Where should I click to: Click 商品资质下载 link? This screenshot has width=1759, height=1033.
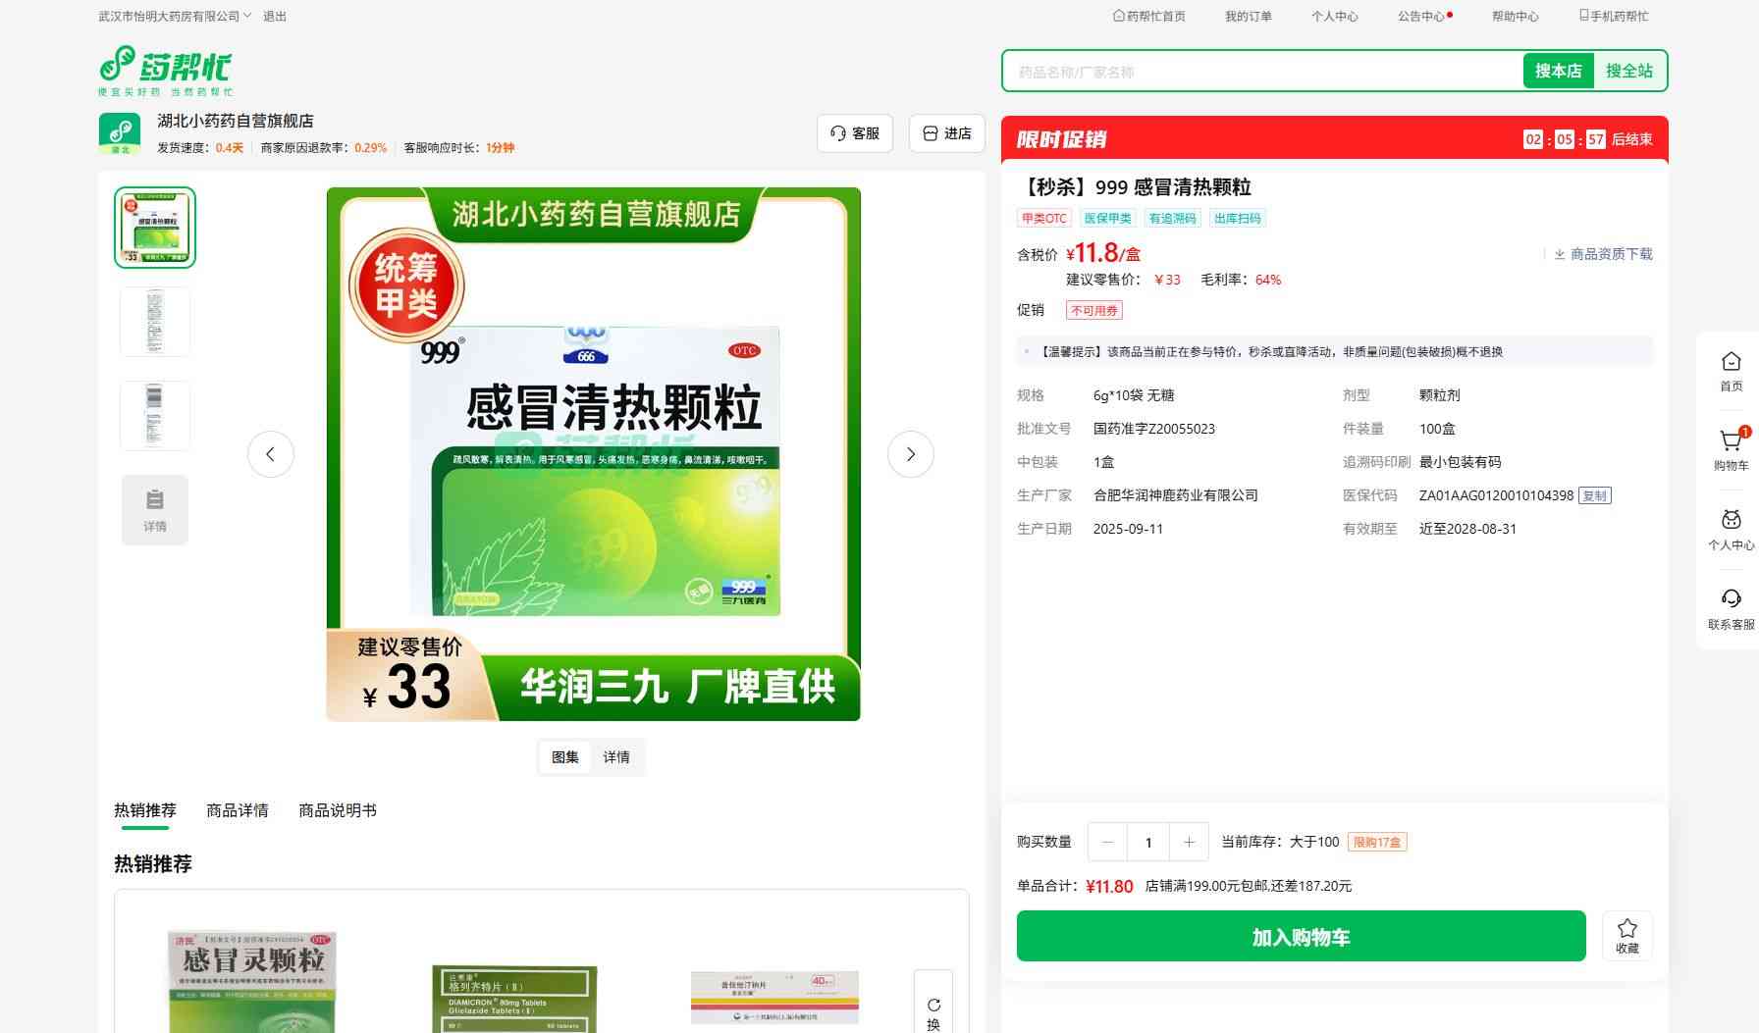tap(1603, 254)
